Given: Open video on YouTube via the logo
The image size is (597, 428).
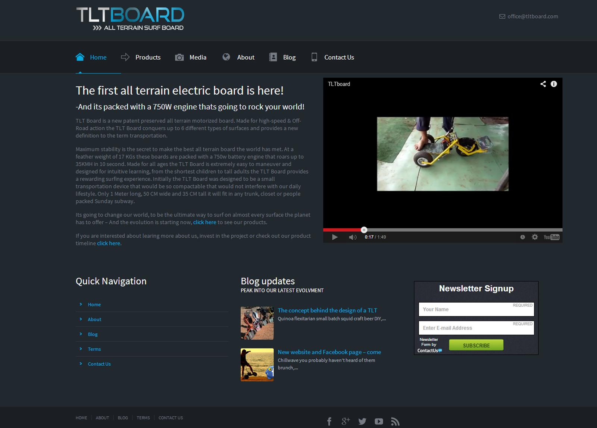Looking at the screenshot, I should [551, 237].
